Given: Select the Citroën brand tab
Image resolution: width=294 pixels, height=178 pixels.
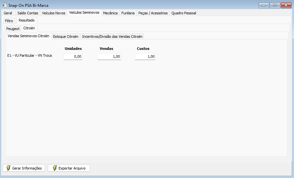Looking at the screenshot, I should (29, 28).
